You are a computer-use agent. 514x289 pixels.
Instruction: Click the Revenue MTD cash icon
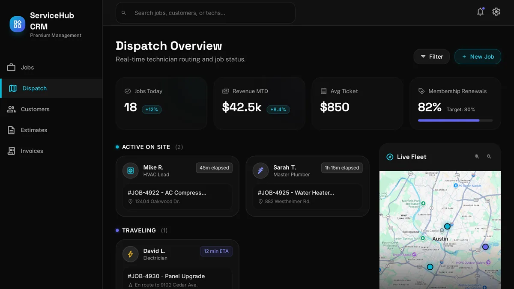[x=225, y=91]
